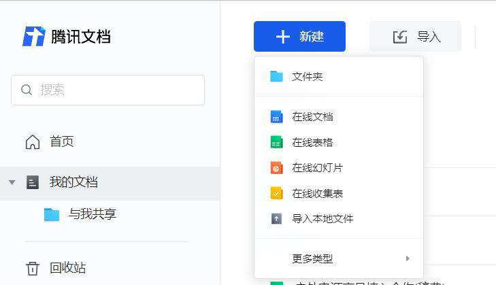
Task: Click the trash can icon beside 回收站
Action: click(33, 269)
